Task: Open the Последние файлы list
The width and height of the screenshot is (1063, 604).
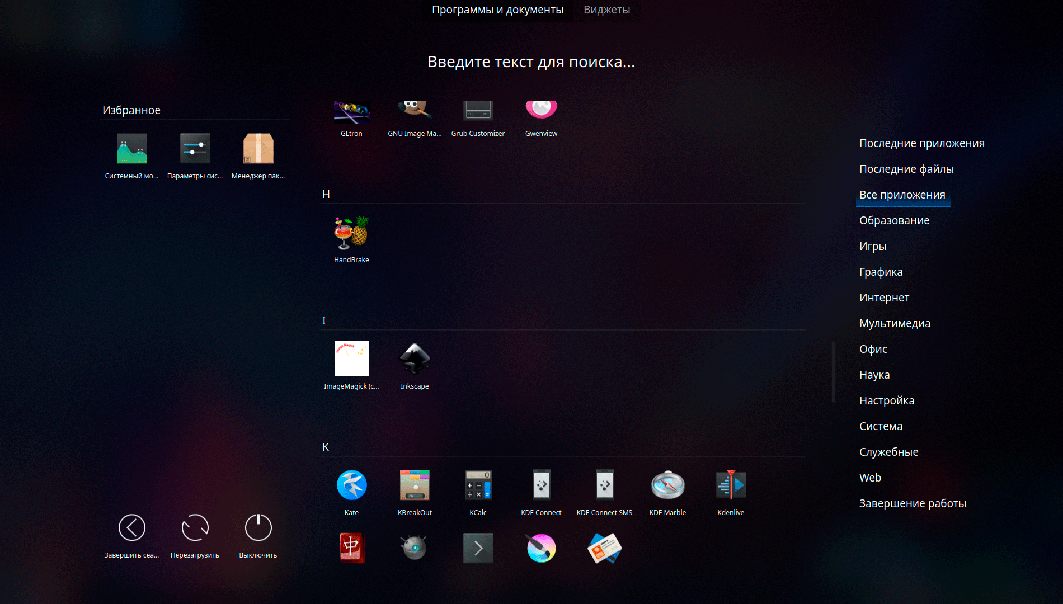Action: [906, 169]
